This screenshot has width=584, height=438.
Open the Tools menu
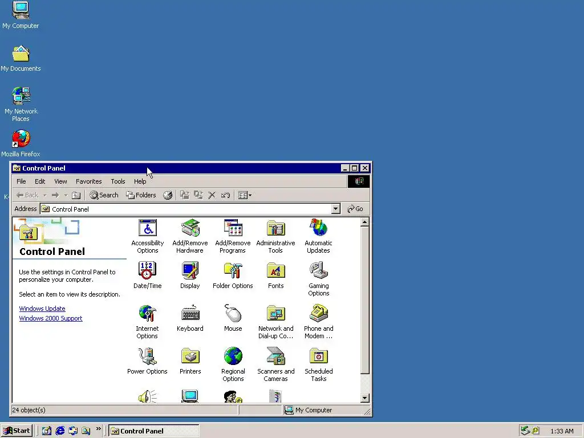tap(117, 181)
